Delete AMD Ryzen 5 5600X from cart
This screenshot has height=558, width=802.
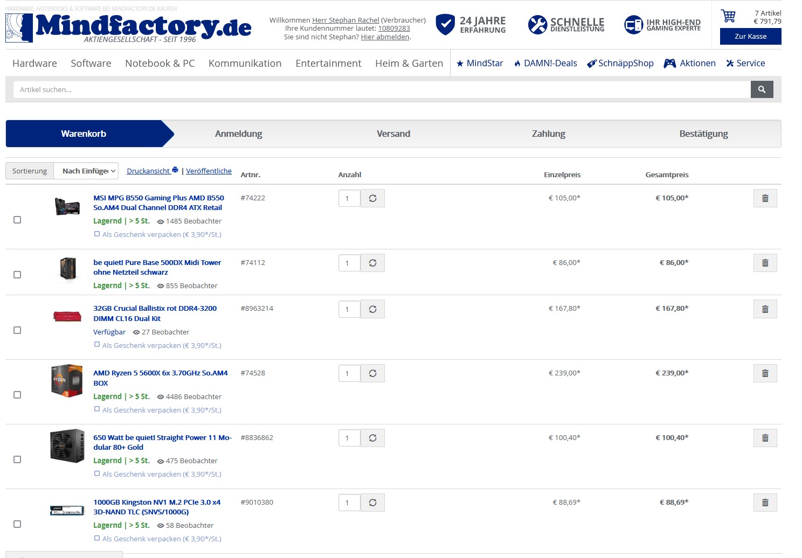tap(765, 373)
